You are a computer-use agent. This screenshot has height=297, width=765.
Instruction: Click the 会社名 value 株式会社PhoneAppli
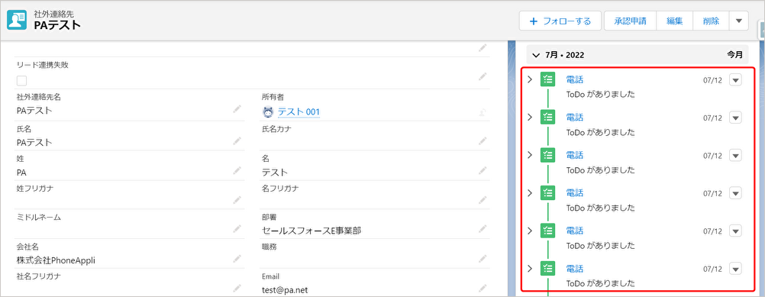click(56, 260)
